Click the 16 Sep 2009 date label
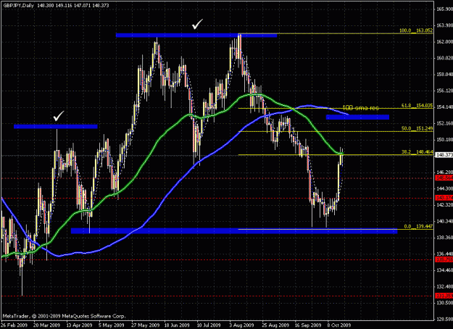This screenshot has width=453, height=329. pyautogui.click(x=308, y=325)
